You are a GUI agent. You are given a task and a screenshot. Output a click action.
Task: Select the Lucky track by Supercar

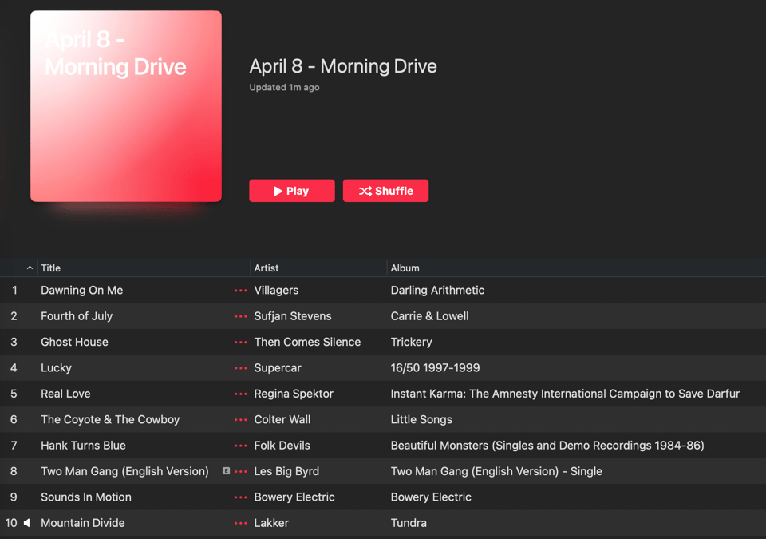(x=57, y=368)
